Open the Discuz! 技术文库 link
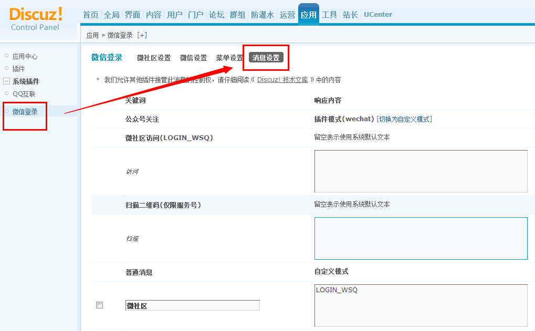Image resolution: width=535 pixels, height=331 pixels. pos(282,79)
